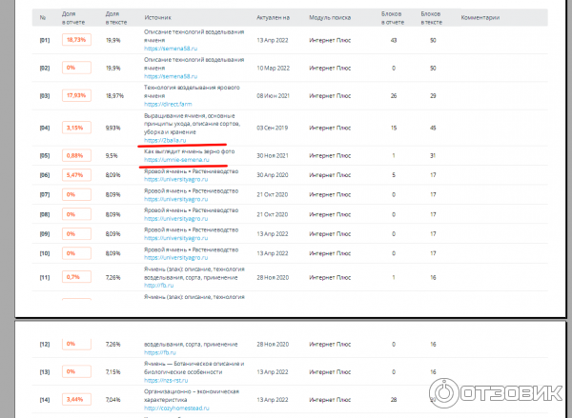Click the 5,47% share badge in row 06
572x418 pixels.
coord(76,175)
